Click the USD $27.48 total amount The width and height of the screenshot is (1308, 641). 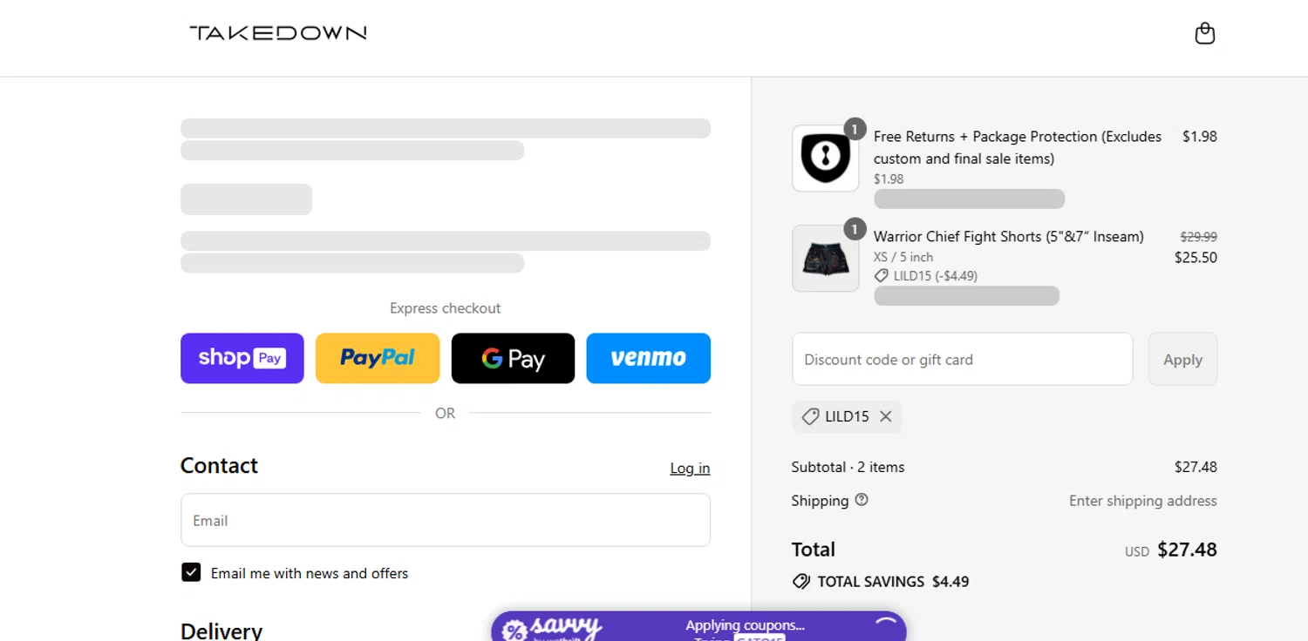click(x=1171, y=550)
